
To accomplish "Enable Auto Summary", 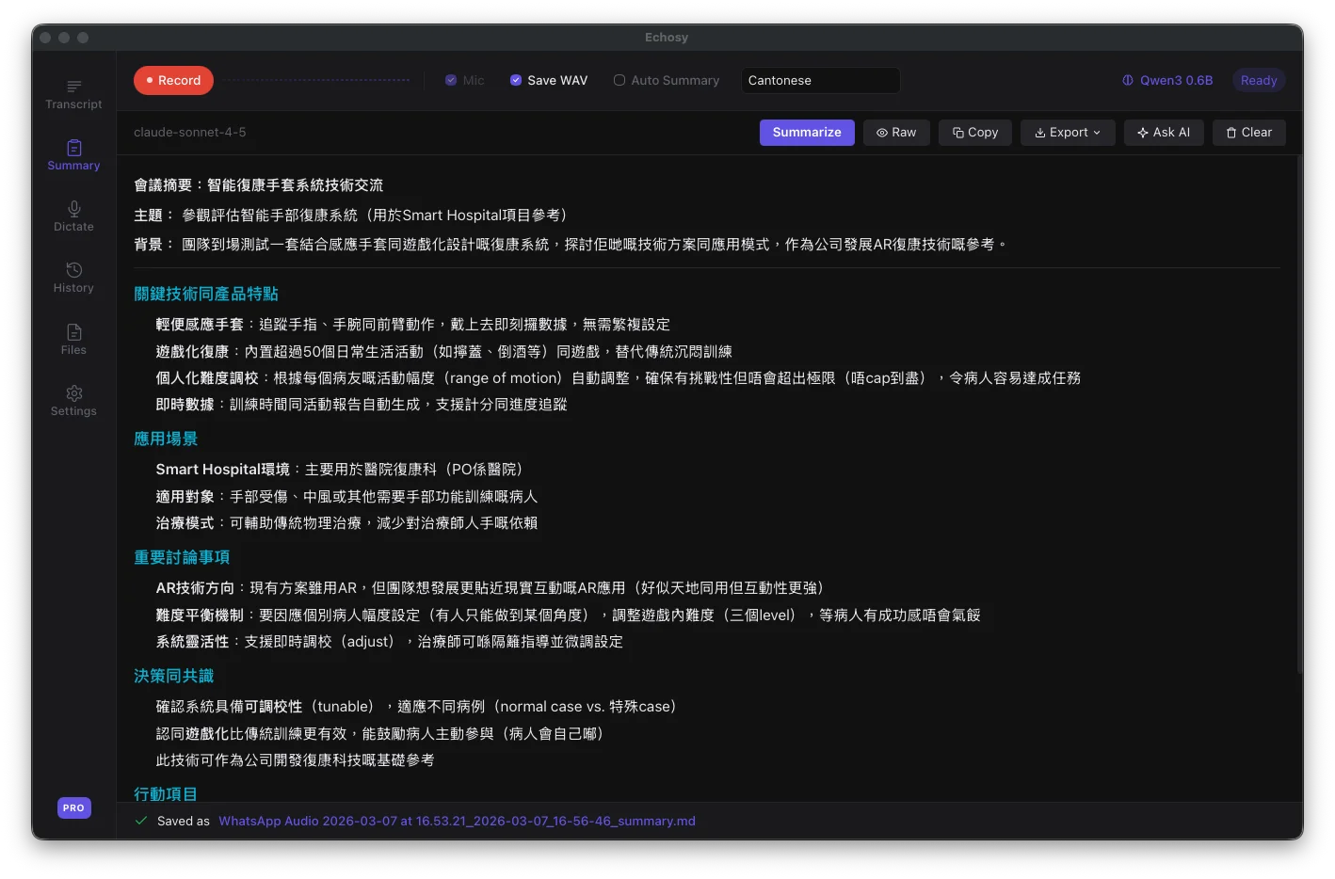I will 619,80.
